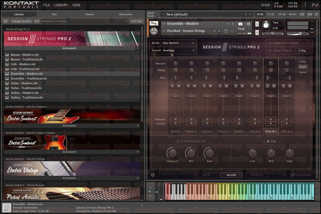This screenshot has width=321, height=214.
Task: Click the C Maj chord key button
Action: tap(302, 51)
